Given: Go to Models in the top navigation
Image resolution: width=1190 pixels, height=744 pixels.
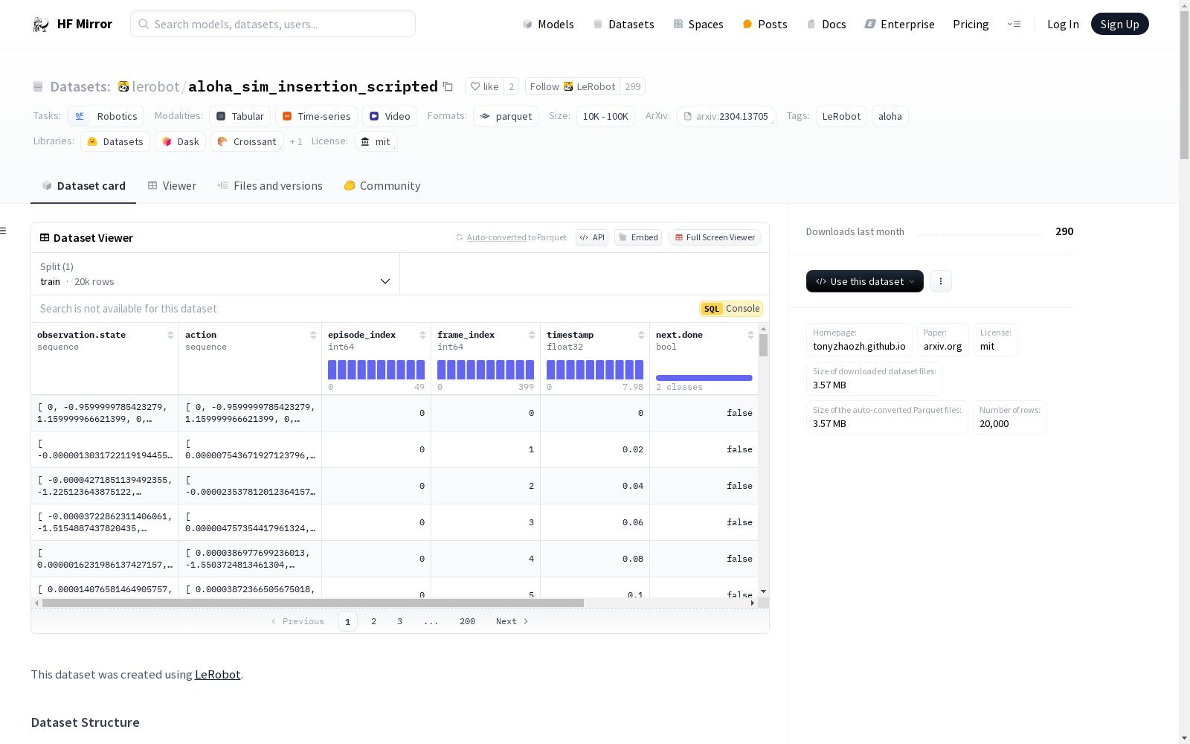Looking at the screenshot, I should tap(548, 25).
